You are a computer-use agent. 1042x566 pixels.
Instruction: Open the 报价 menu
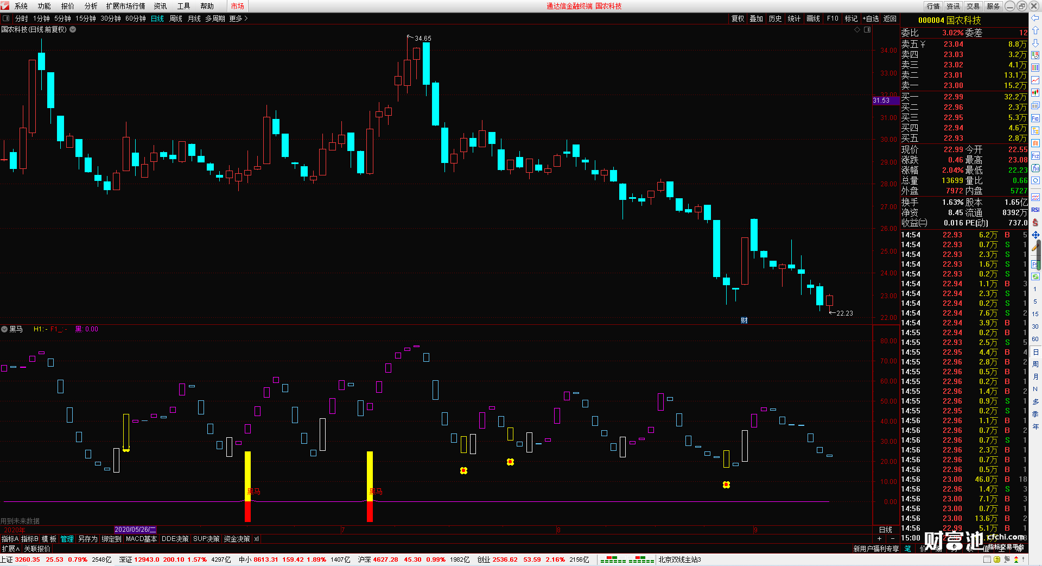[68, 6]
